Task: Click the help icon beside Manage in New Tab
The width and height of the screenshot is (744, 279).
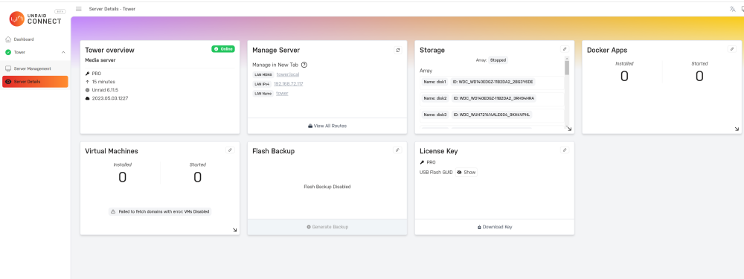Action: coord(304,65)
